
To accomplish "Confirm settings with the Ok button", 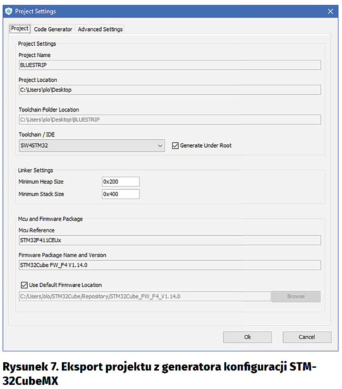I will coord(247,337).
